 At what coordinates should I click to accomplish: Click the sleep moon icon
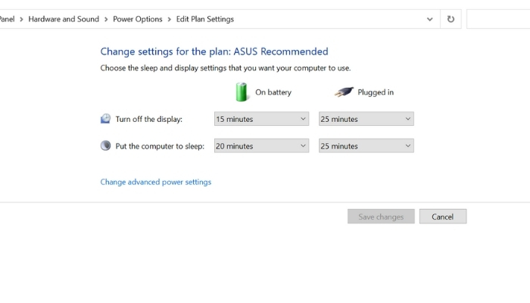(105, 145)
